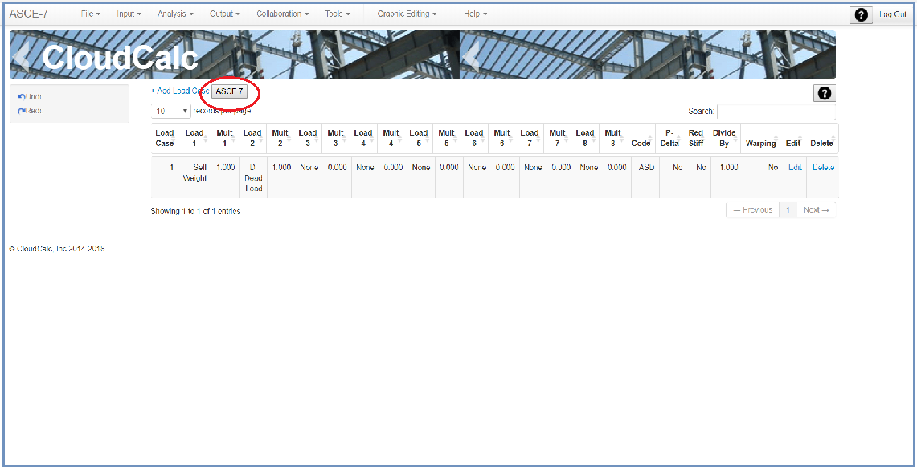Open the Tools menu
This screenshot has height=467, width=917.
pos(337,14)
